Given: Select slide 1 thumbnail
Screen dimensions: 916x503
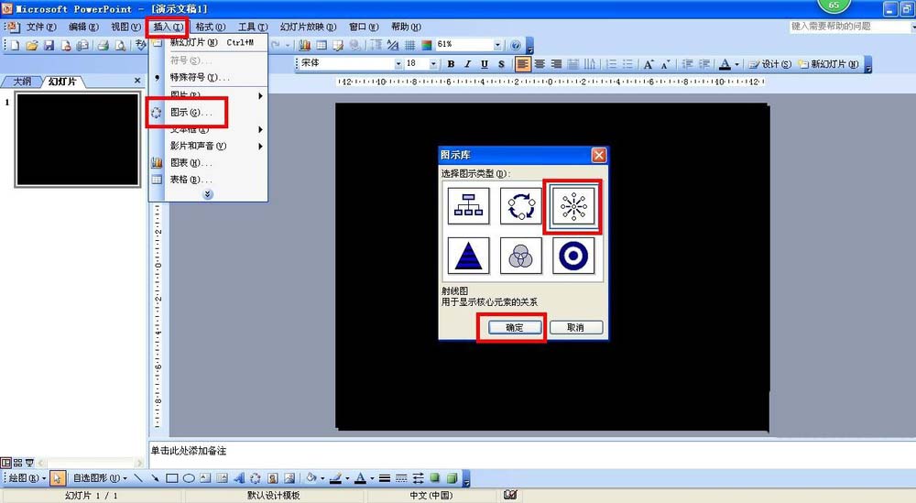Looking at the screenshot, I should (x=78, y=139).
